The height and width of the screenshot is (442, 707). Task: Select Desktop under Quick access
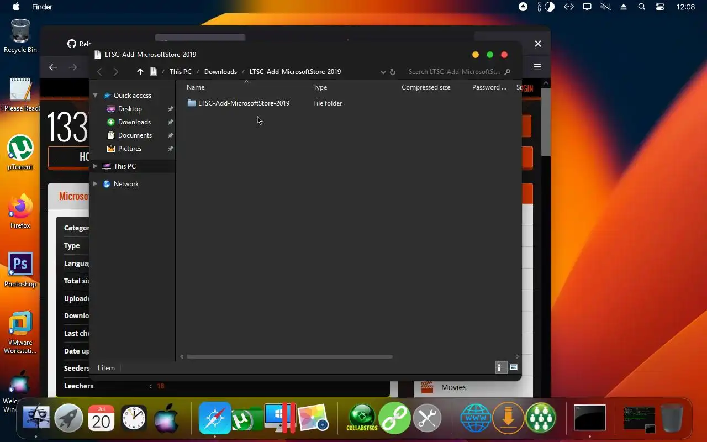tap(130, 109)
